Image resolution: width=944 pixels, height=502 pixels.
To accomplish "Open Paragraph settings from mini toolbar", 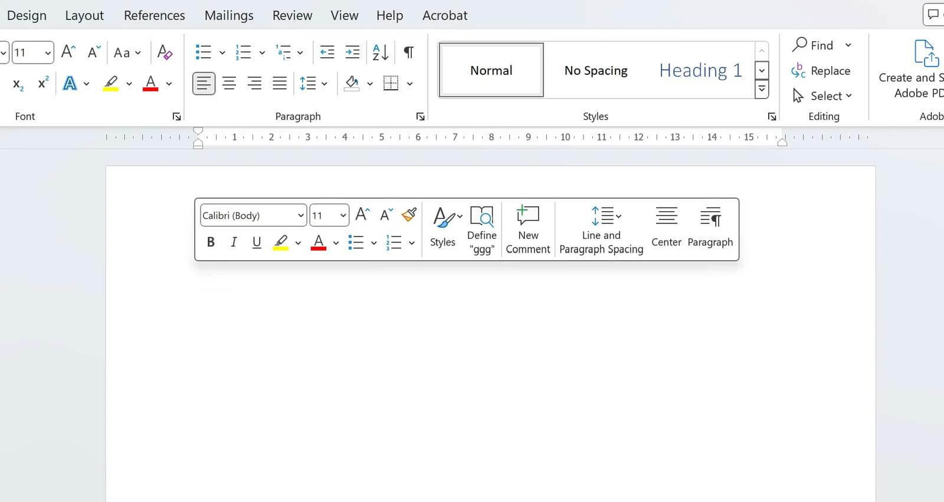I will (710, 227).
